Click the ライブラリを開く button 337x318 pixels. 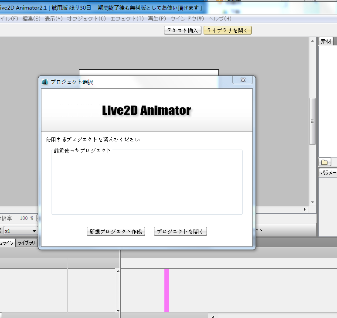pyautogui.click(x=228, y=30)
